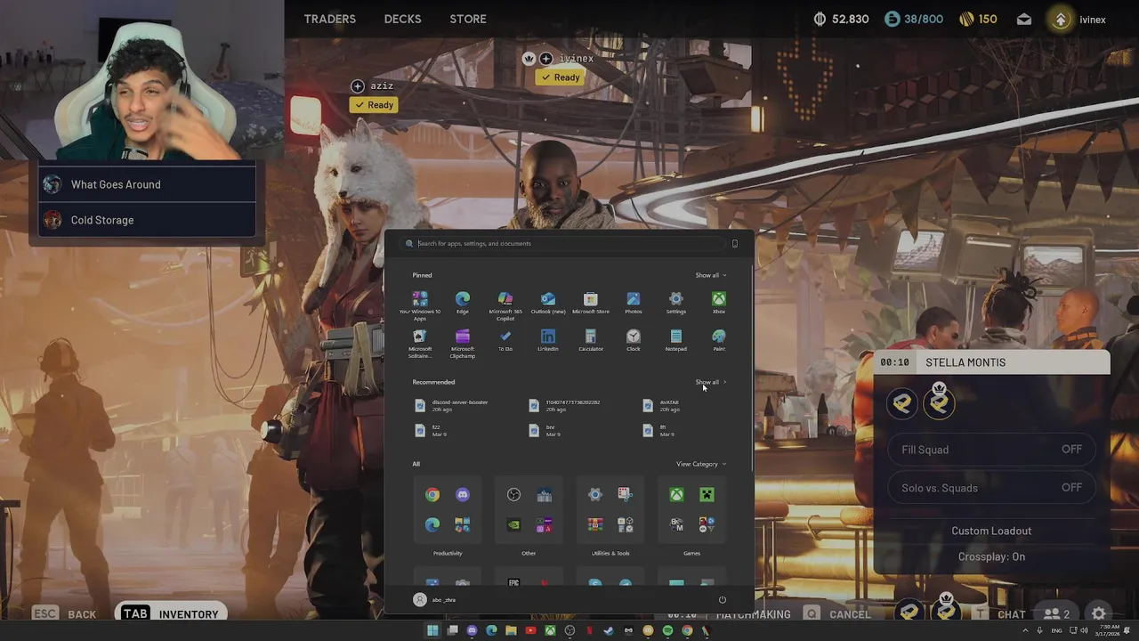Click the Windows Start button on taskbar
Screen dimensions: 1139x641
(432, 630)
